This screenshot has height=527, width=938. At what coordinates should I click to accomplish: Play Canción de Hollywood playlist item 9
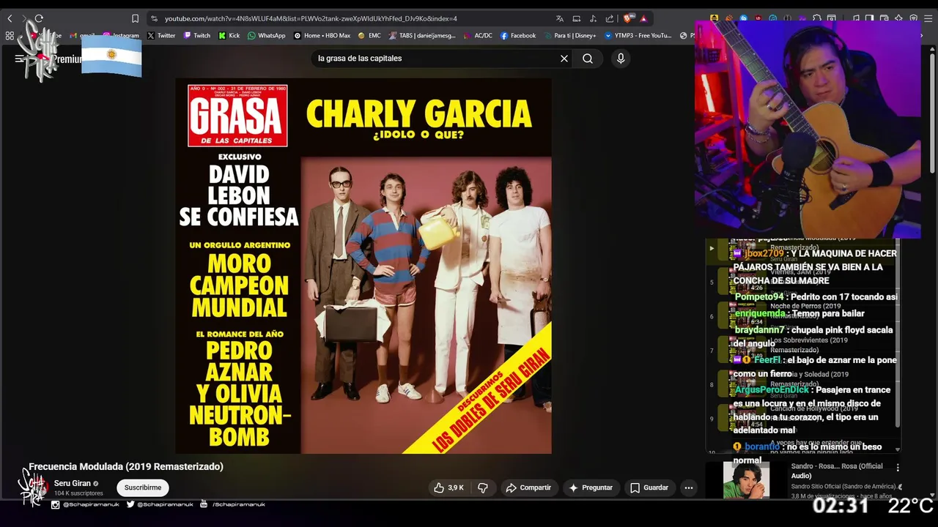pos(800,418)
